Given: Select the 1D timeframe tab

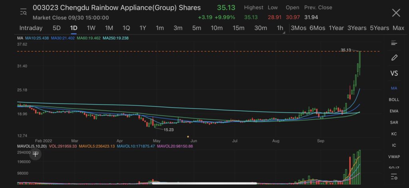Looking at the screenshot, I should coord(73,28).
